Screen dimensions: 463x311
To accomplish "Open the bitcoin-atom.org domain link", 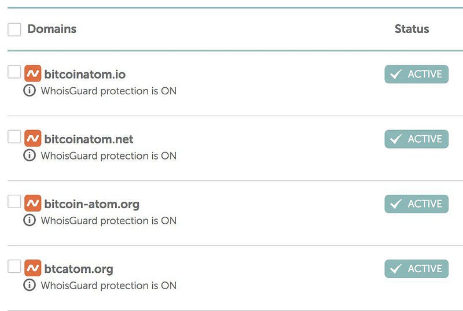I will tap(92, 204).
